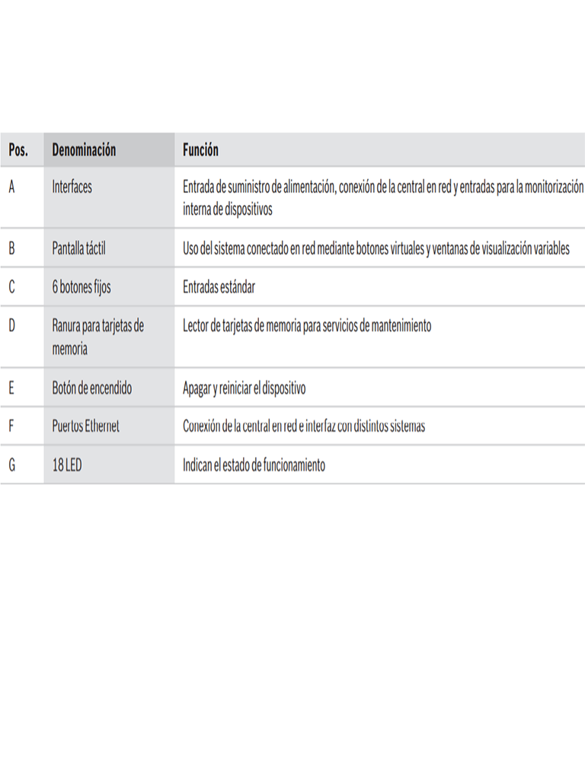This screenshot has height=780, width=585.
Task: Click position letter "D" in the table
Action: [x=11, y=325]
